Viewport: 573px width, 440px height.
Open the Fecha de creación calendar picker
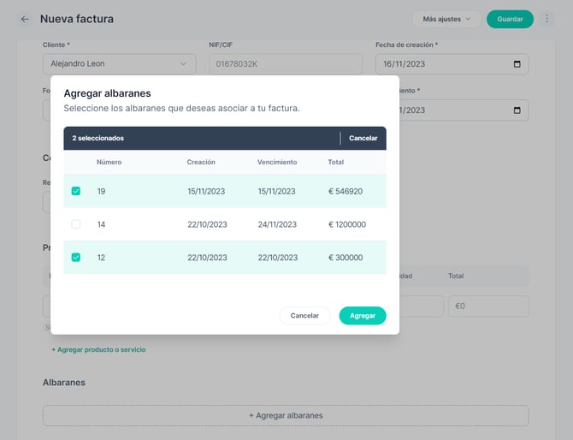pos(517,64)
